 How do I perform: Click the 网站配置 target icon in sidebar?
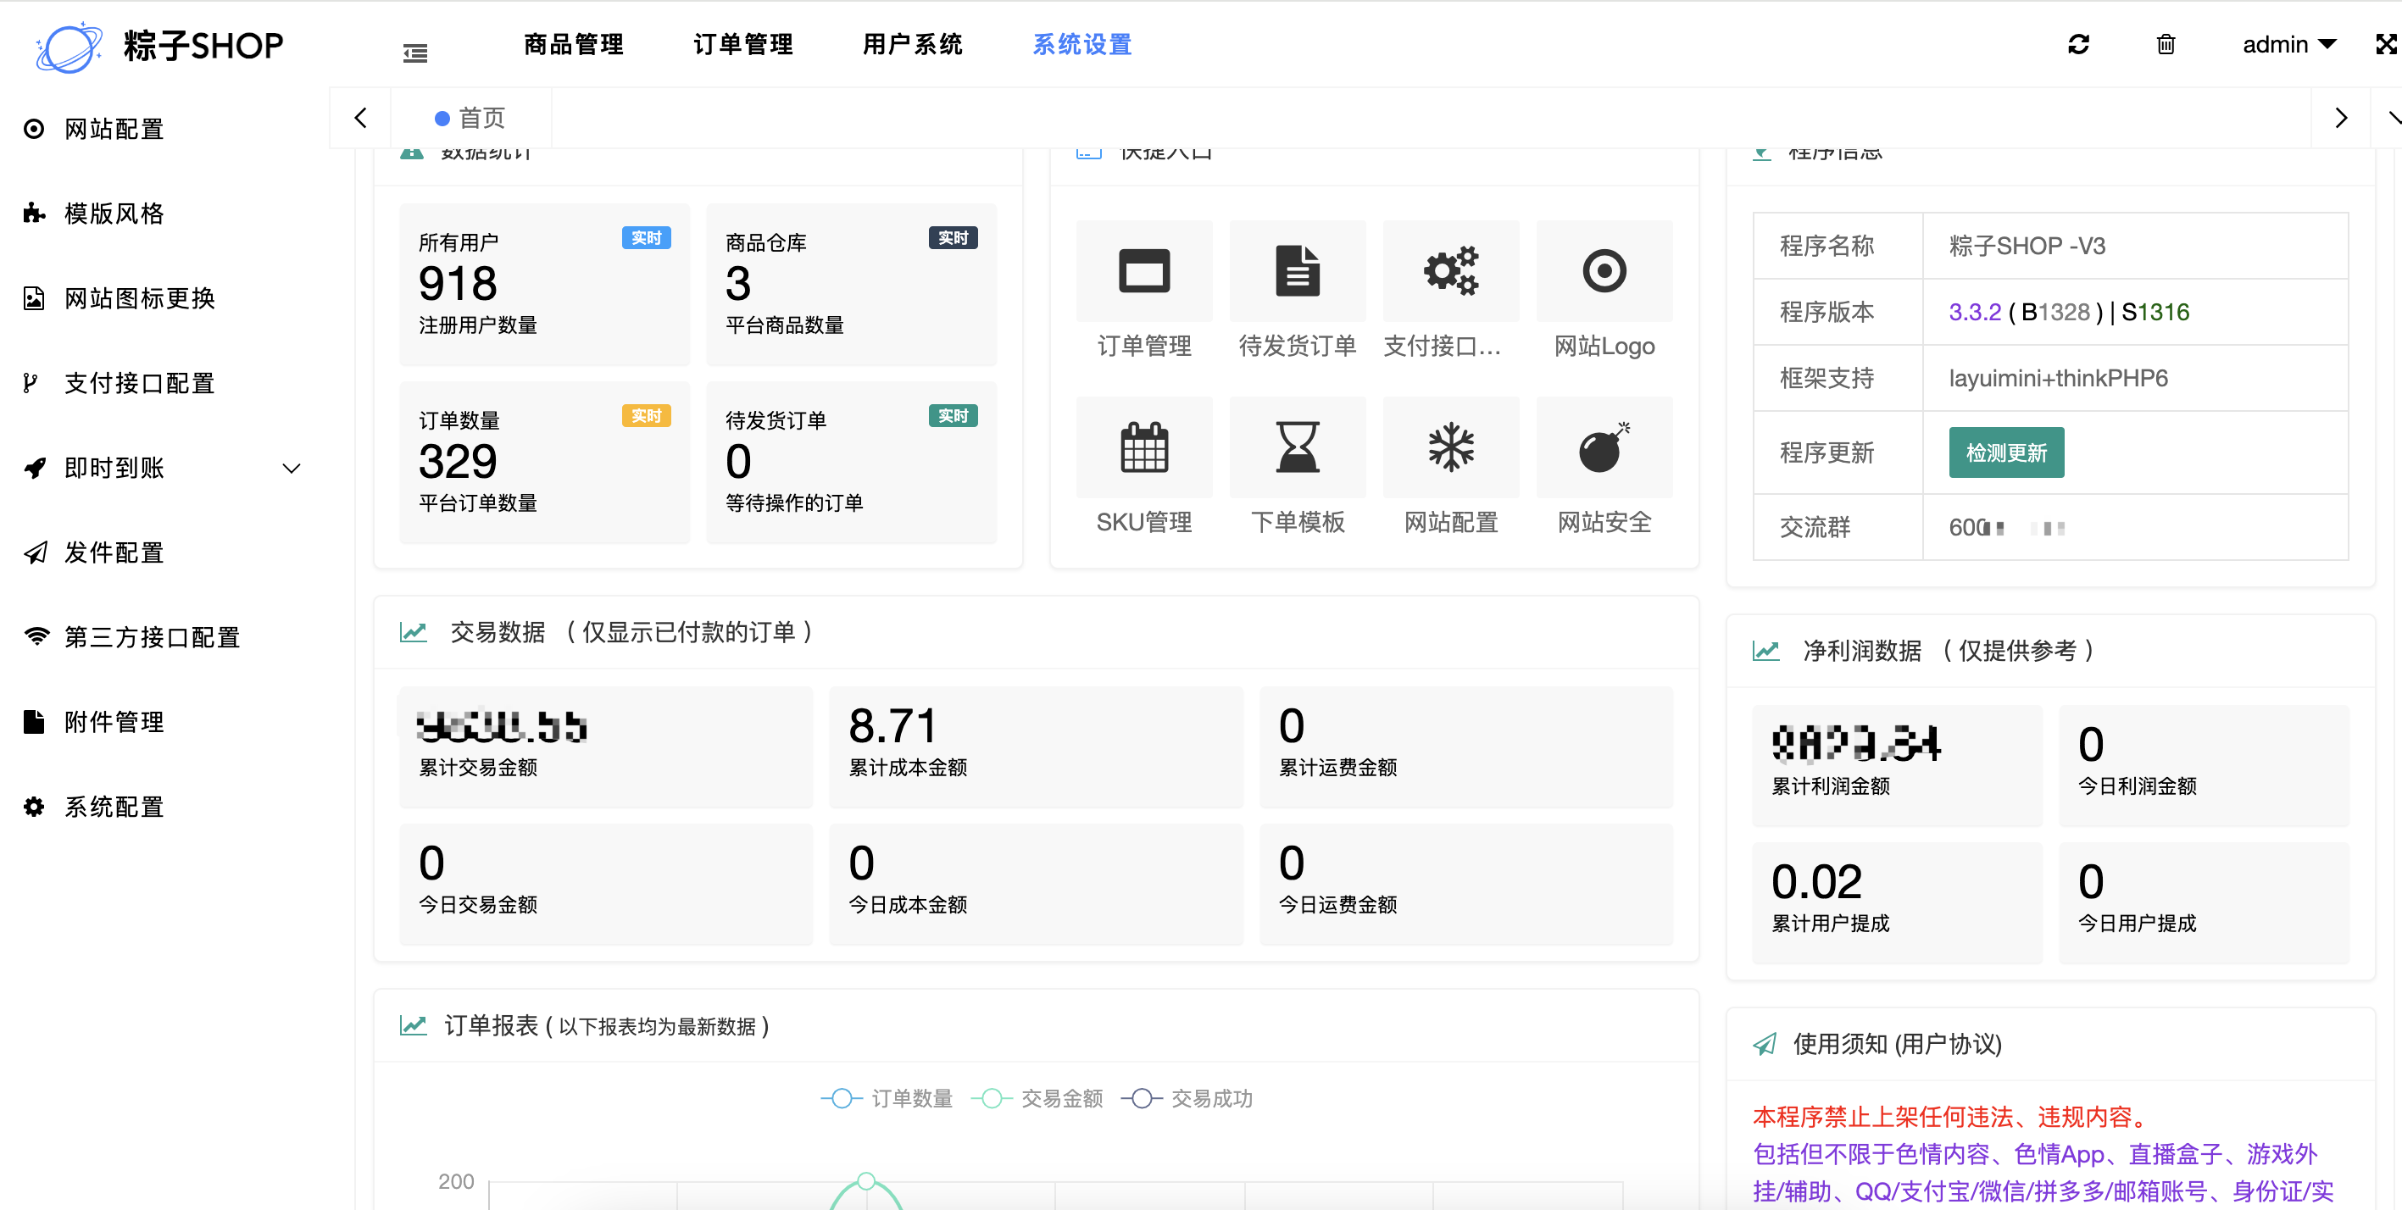click(x=34, y=129)
